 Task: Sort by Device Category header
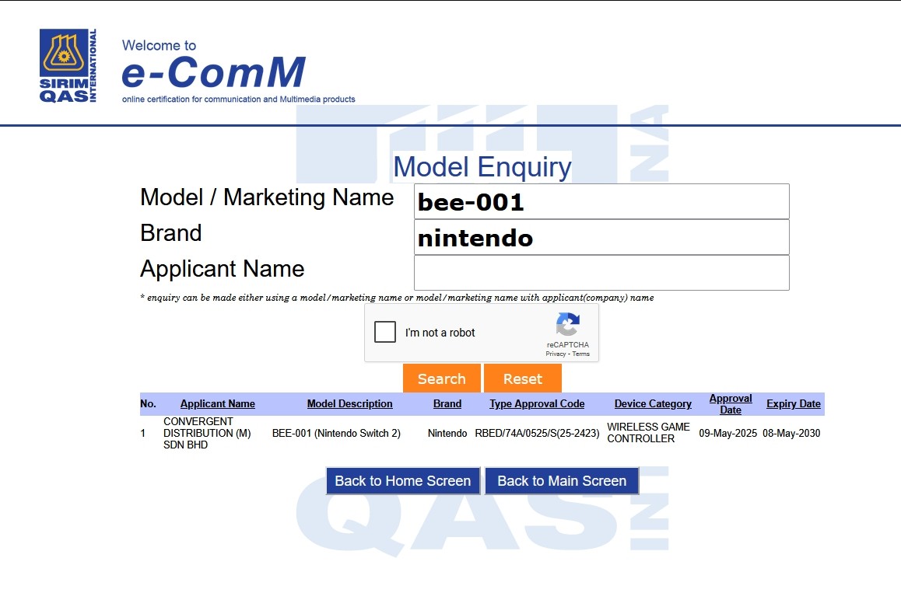point(652,404)
